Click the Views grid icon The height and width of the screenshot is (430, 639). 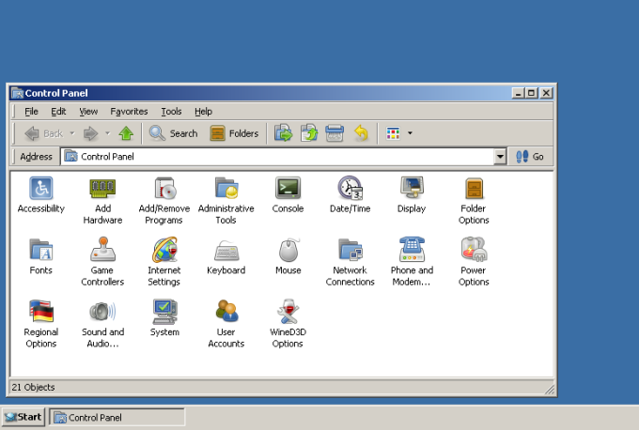click(x=393, y=133)
